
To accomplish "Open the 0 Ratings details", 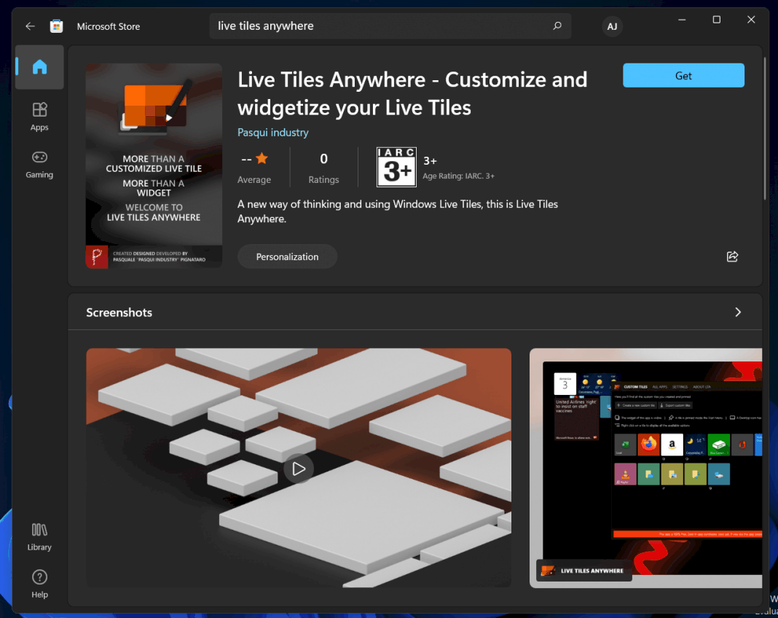I will click(x=323, y=167).
